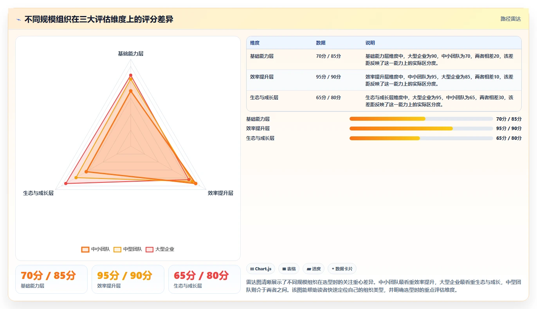This screenshot has height=309, width=537.
Task: Click the 效率提升层 label beside its progress bar
Action: pyautogui.click(x=258, y=129)
